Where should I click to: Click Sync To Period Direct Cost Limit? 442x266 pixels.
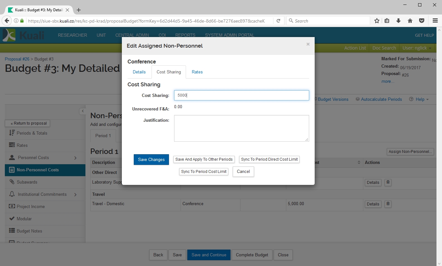click(270, 159)
